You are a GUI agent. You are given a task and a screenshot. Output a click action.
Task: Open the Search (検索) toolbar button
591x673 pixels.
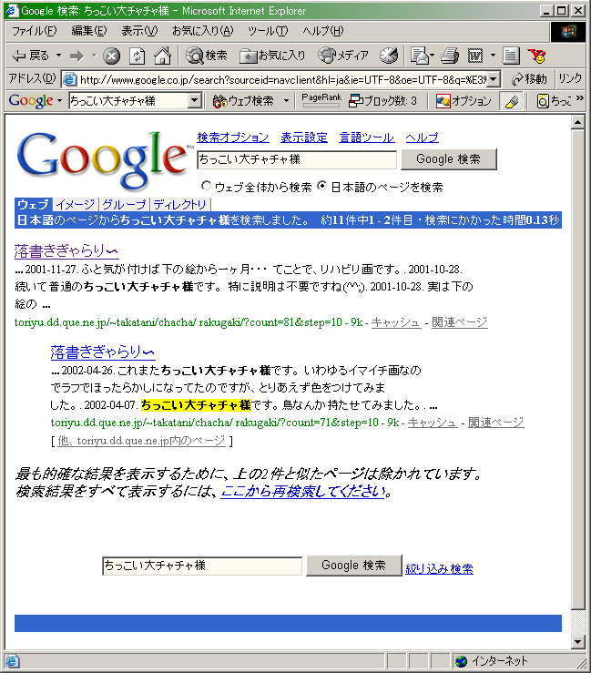tap(206, 56)
